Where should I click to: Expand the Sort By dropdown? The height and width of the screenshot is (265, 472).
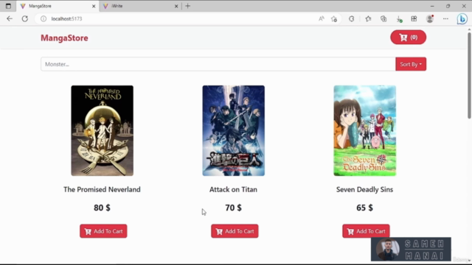[x=411, y=64]
